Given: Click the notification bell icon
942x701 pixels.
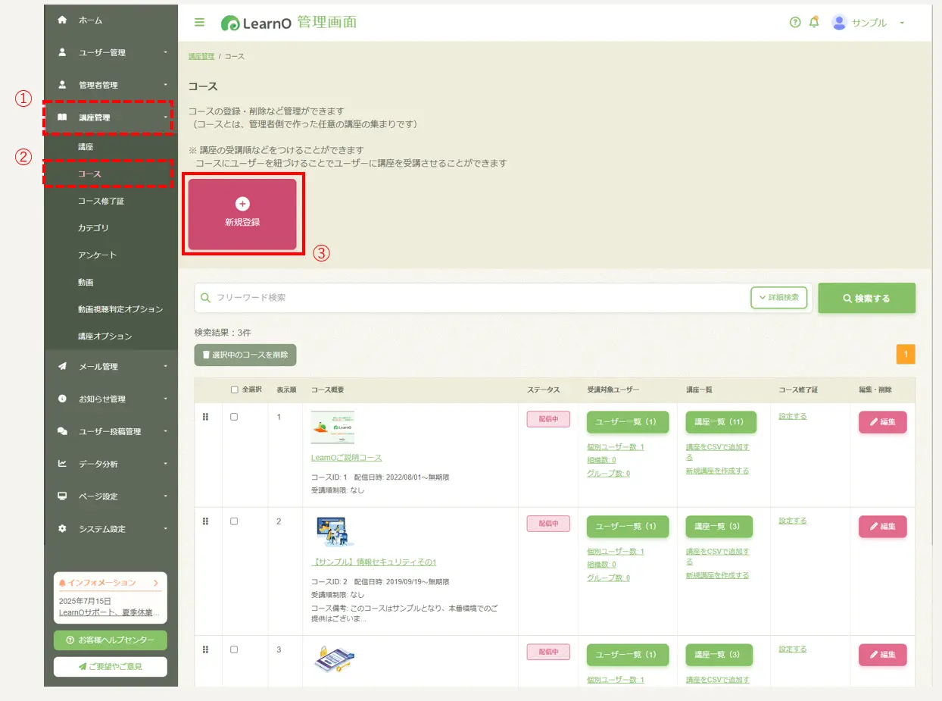Looking at the screenshot, I should 814,23.
